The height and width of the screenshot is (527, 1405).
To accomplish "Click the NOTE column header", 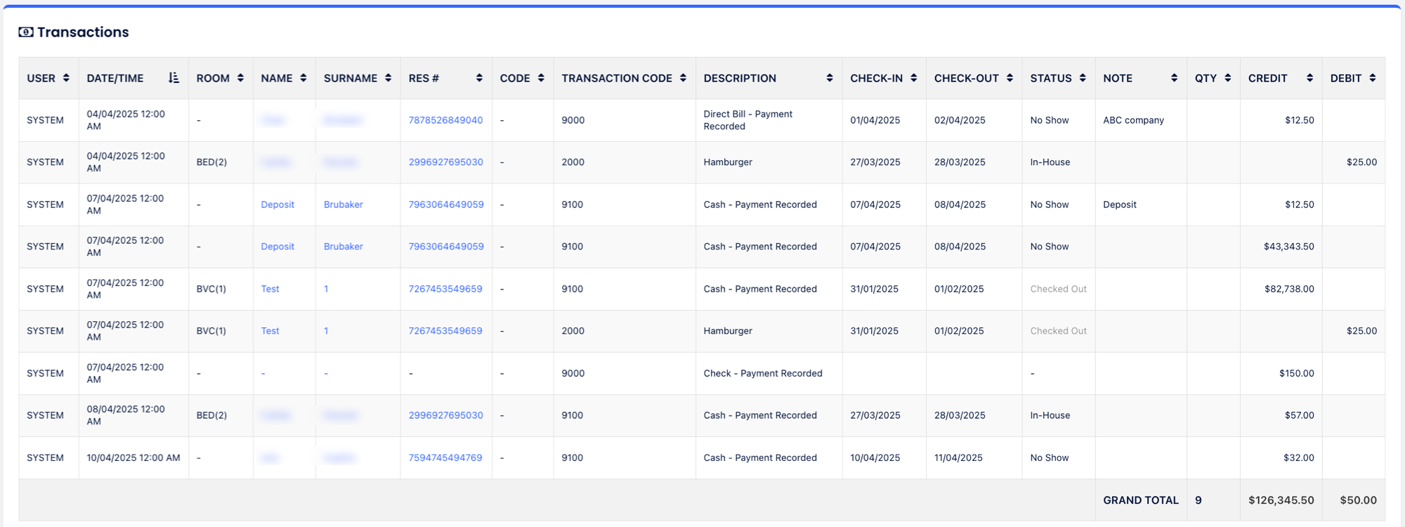I will coord(1118,78).
